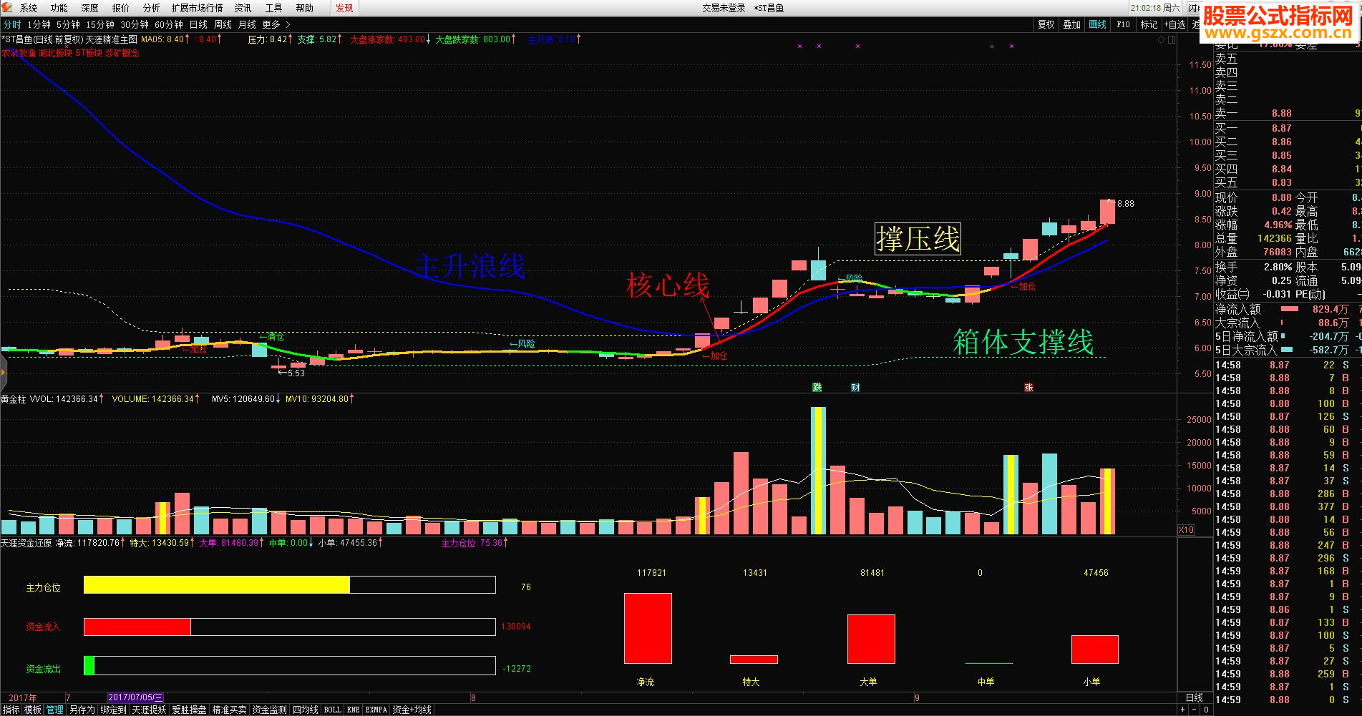Click the diamond icon at chart top-right
Screen dimensions: 1362x716
coord(1161,40)
